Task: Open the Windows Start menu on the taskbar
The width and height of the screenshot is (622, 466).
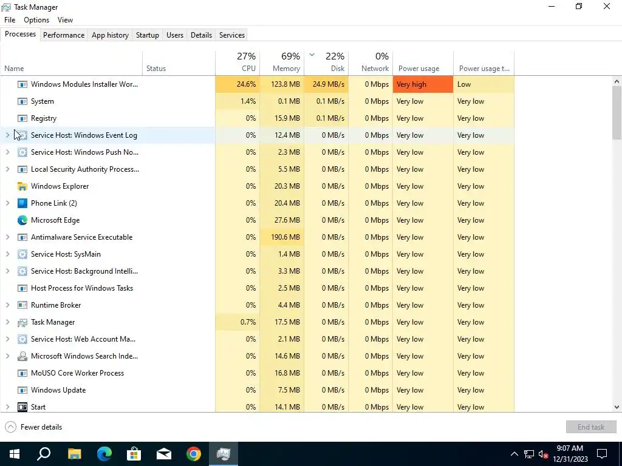Action: click(15, 454)
